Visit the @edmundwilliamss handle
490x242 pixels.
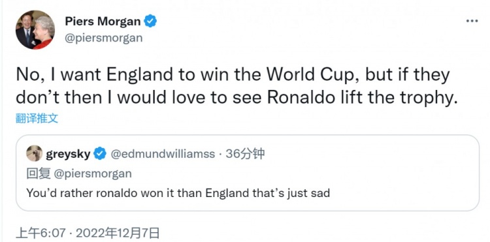[163, 154]
